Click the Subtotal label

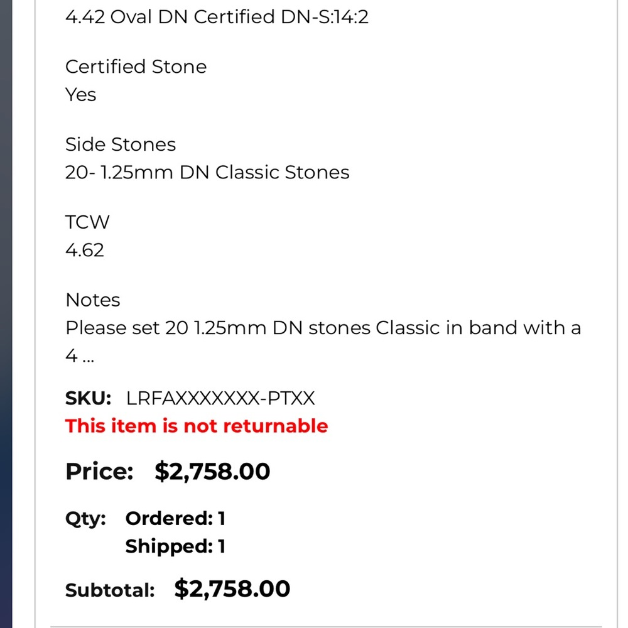point(110,590)
